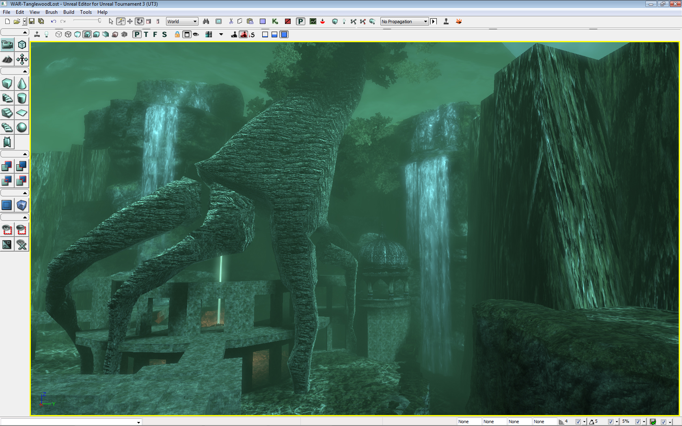Switch viewport to Front view (F)
The image size is (682, 426).
155,34
